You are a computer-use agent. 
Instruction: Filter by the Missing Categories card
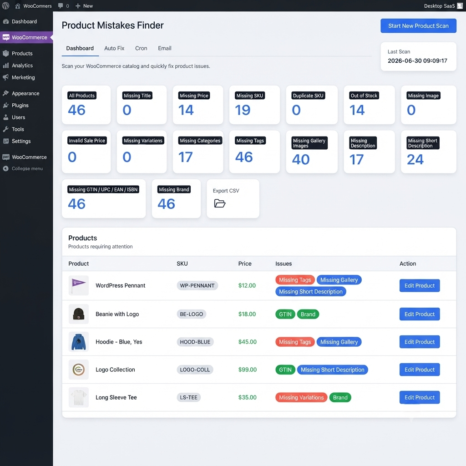coord(198,152)
